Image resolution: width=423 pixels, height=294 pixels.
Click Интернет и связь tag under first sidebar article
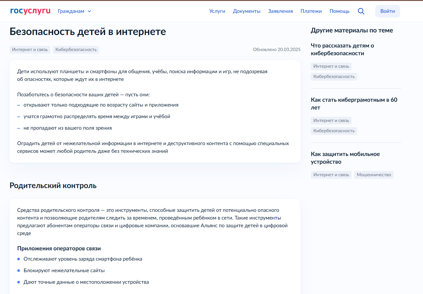click(x=331, y=66)
